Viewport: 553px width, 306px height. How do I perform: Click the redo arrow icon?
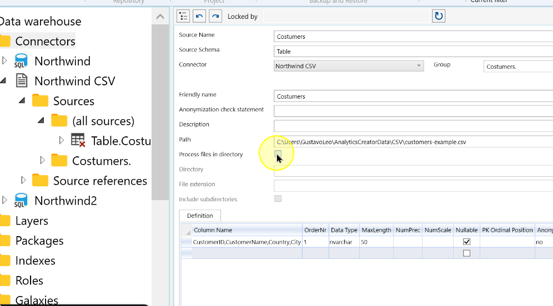[x=215, y=16]
